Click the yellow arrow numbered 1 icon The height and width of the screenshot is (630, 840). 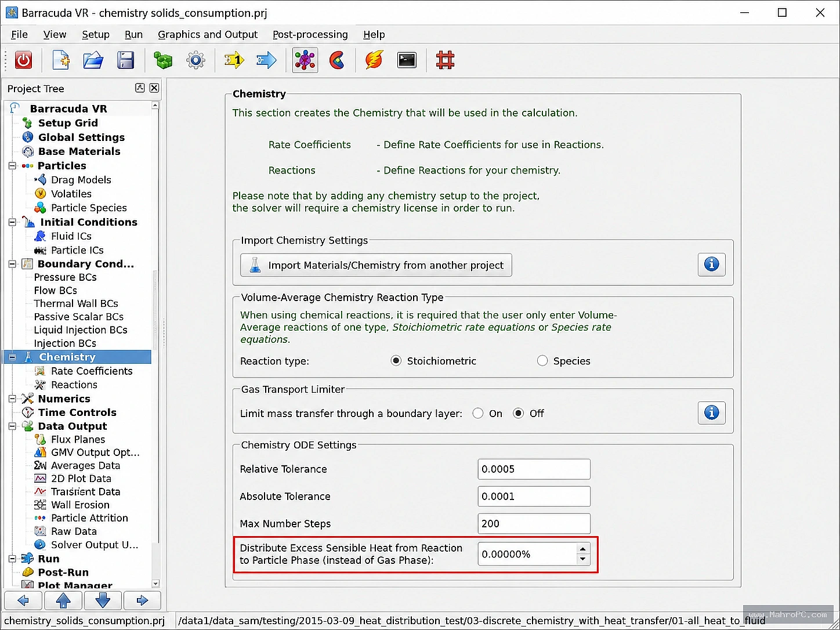pos(234,60)
